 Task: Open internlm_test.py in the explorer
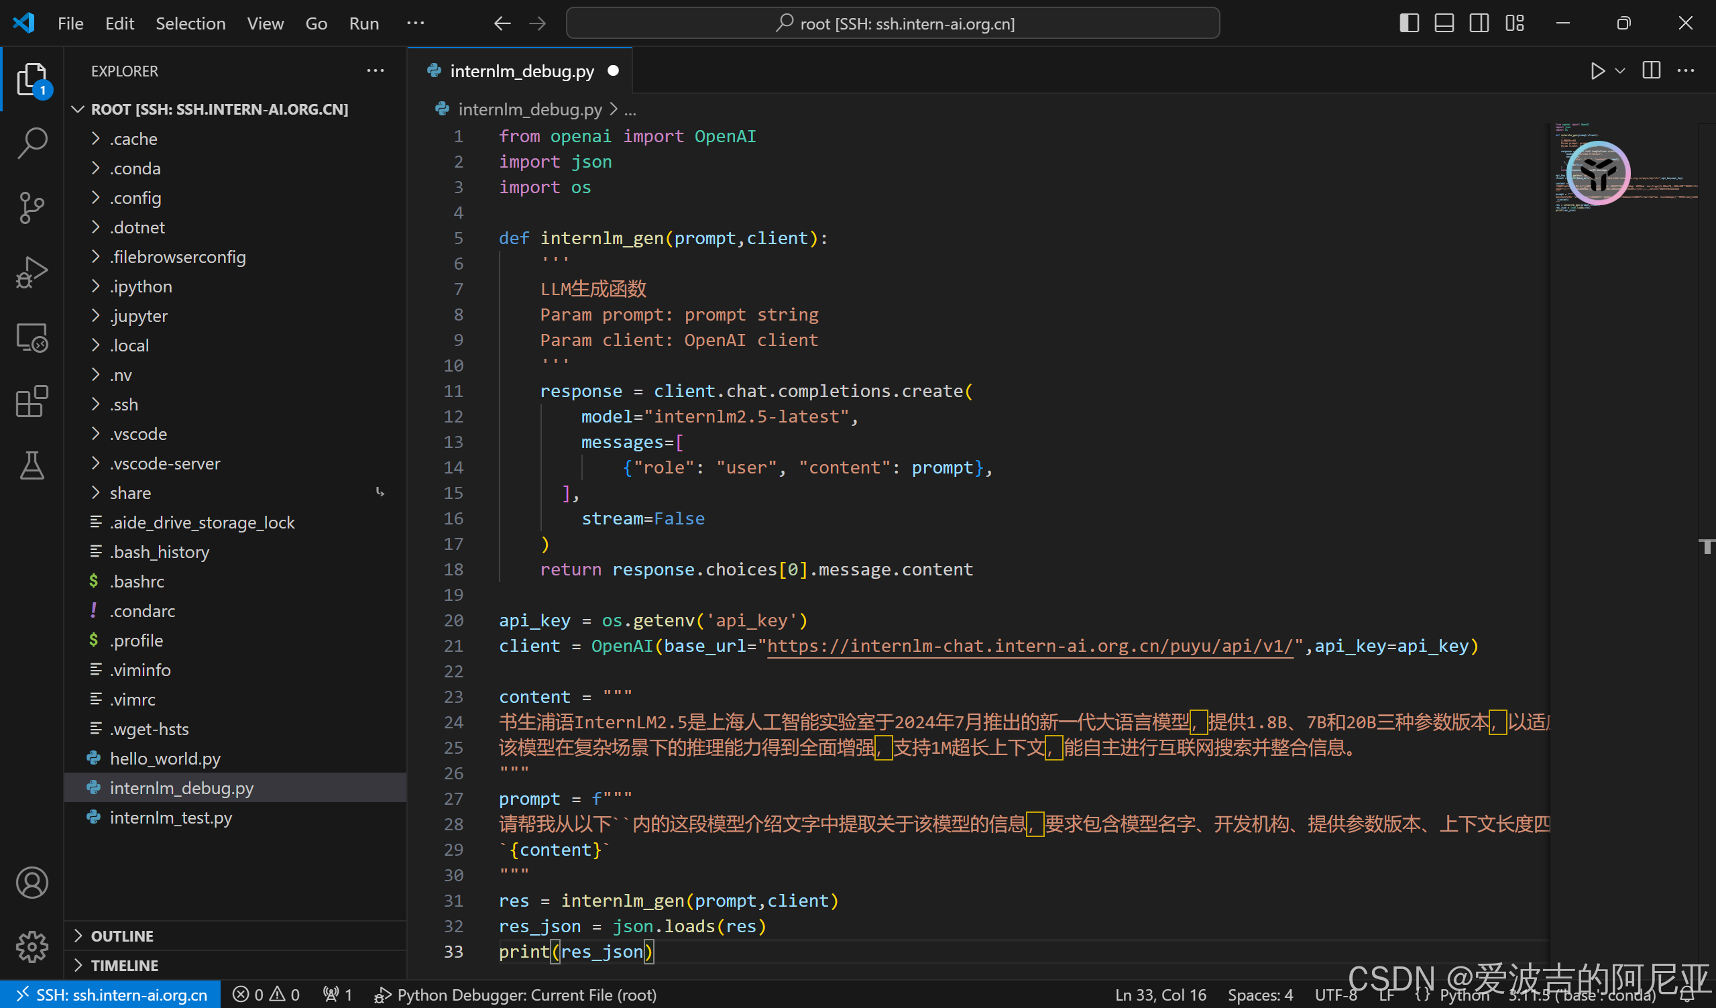(170, 818)
